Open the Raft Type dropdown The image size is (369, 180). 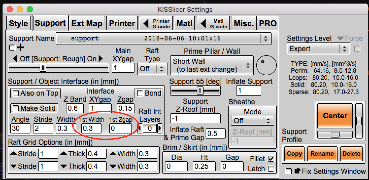tap(152, 69)
